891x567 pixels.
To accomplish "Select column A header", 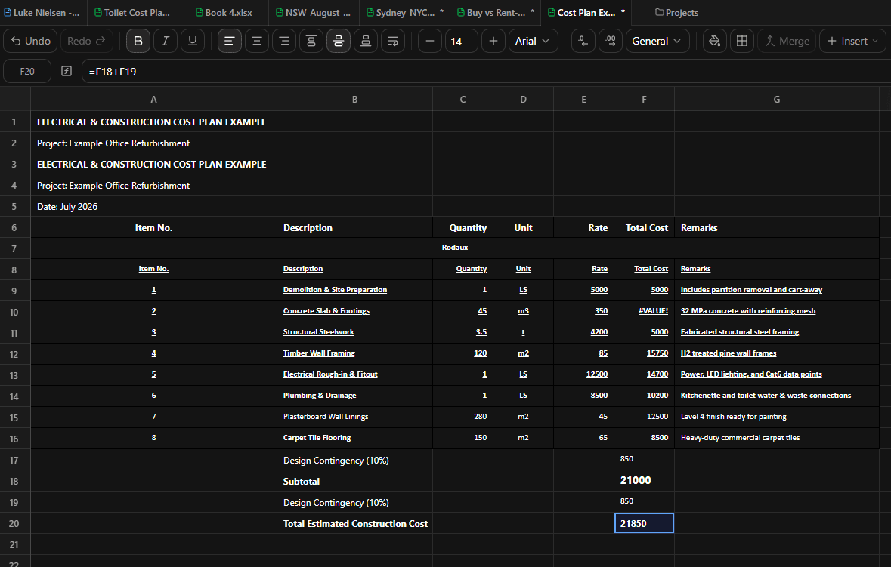I will point(153,100).
